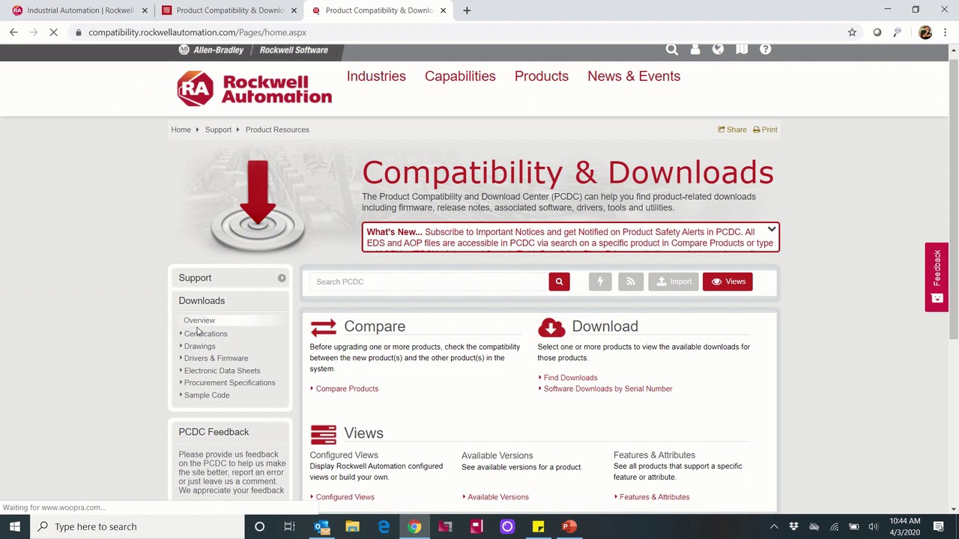The image size is (959, 539).
Task: Toggle the Views eye button
Action: tap(727, 281)
